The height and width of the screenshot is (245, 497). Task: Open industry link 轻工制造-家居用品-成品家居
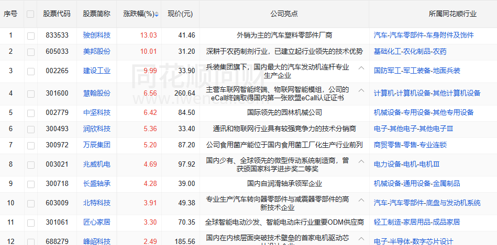(417, 222)
